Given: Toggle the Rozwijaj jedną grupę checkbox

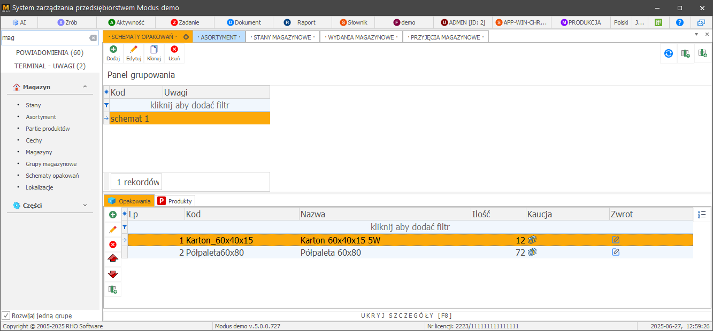Looking at the screenshot, I should [x=6, y=316].
